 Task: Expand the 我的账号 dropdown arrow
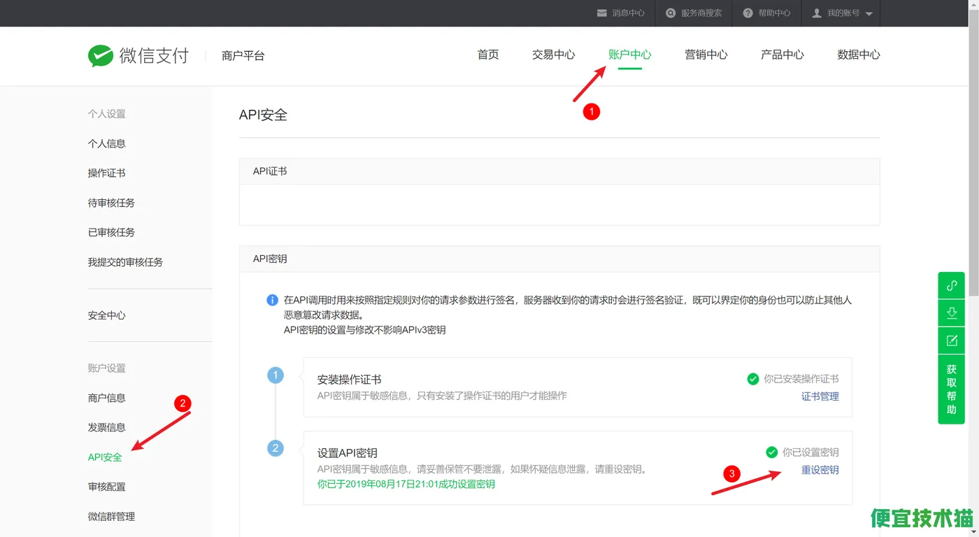[x=869, y=14]
